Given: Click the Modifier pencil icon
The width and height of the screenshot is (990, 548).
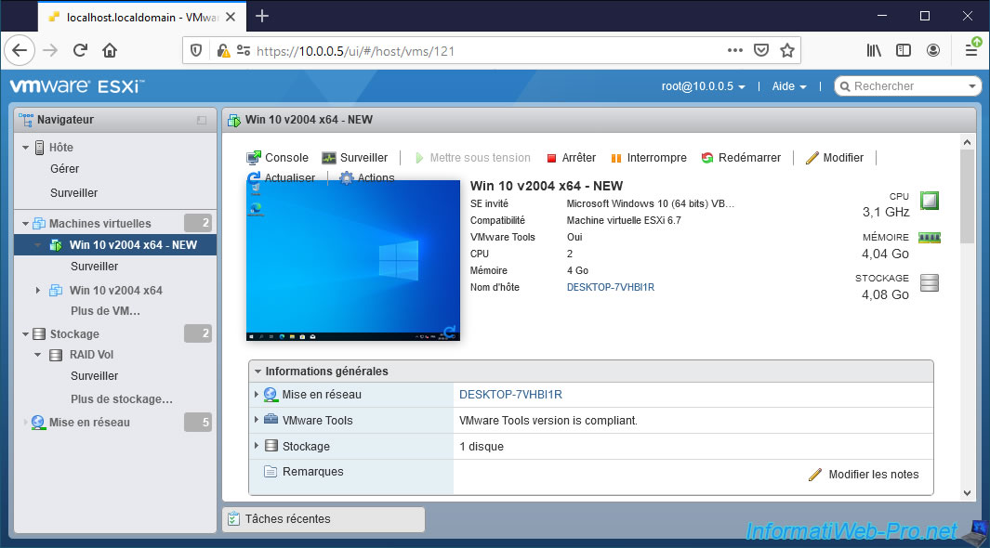Looking at the screenshot, I should click(812, 158).
